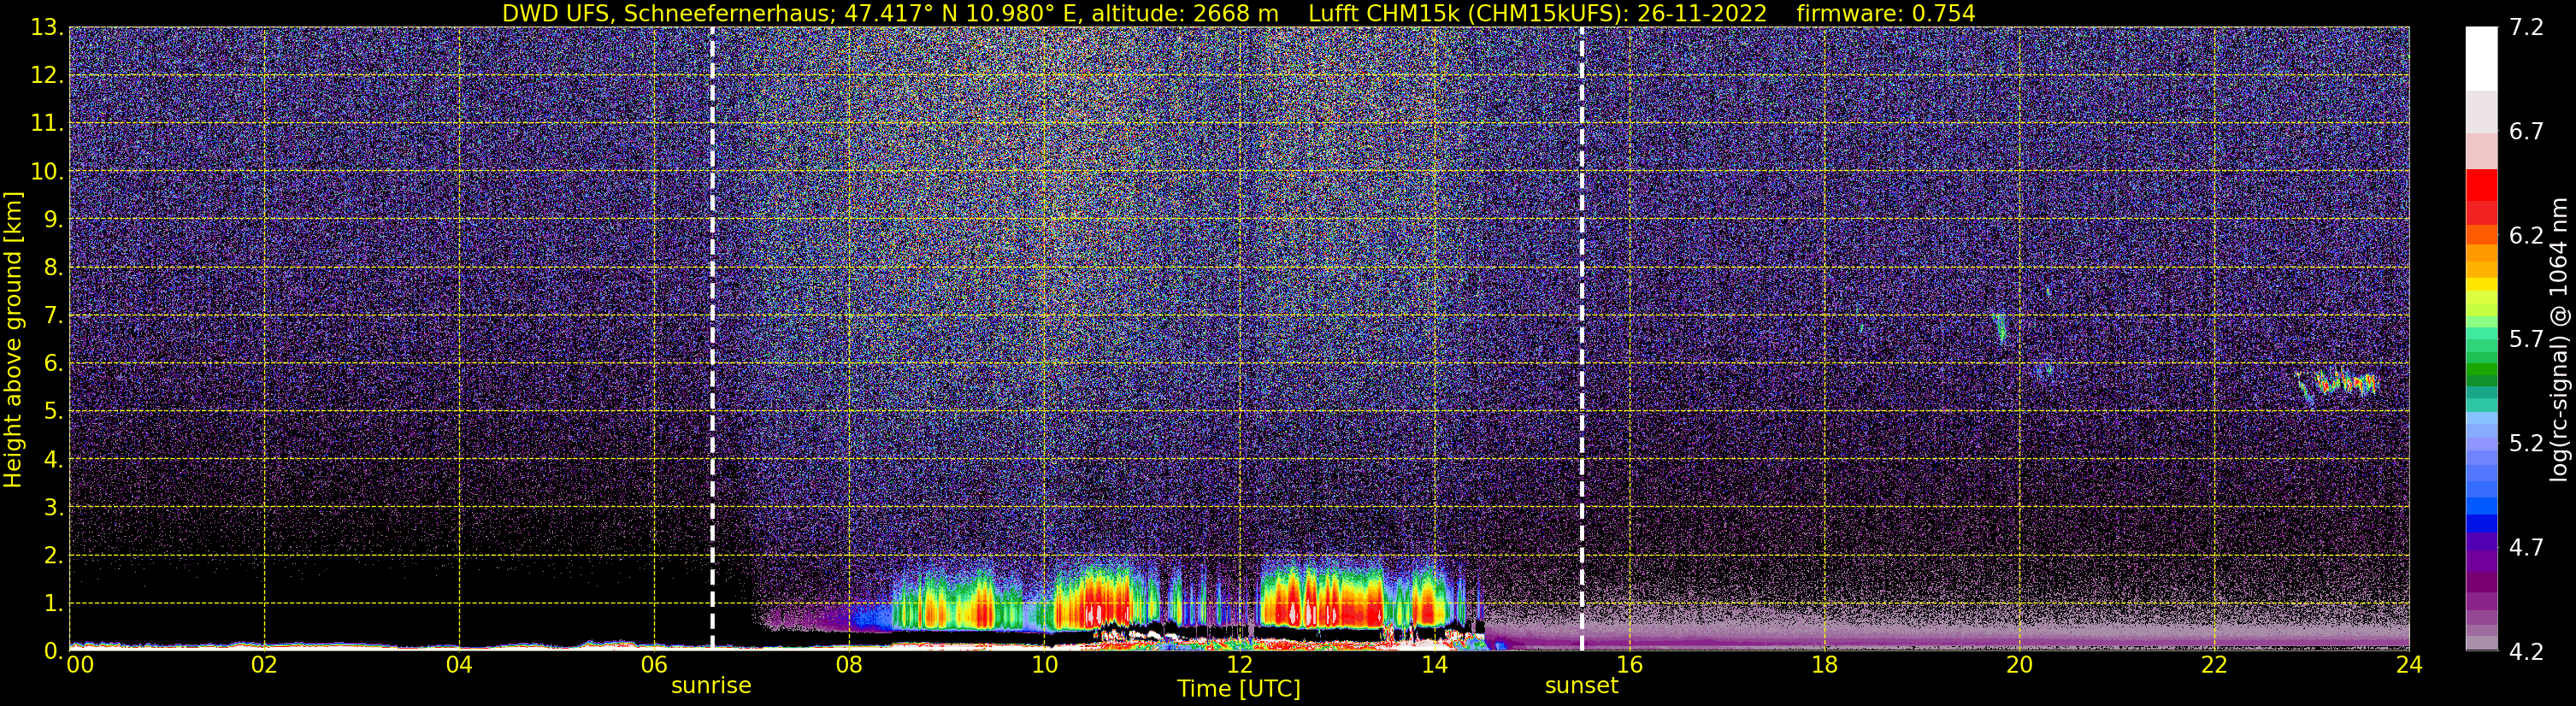Click the sunrise dashed white marker line
Viewport: 2576px width, 706px height.
712,338
